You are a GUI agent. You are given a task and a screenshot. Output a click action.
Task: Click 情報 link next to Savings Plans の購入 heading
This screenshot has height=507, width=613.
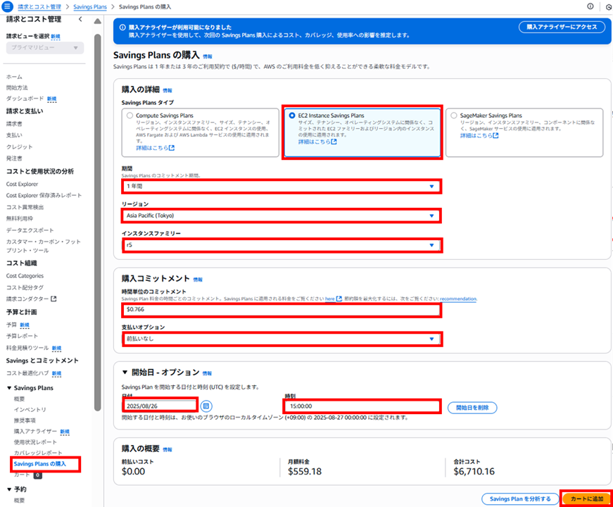tap(208, 57)
